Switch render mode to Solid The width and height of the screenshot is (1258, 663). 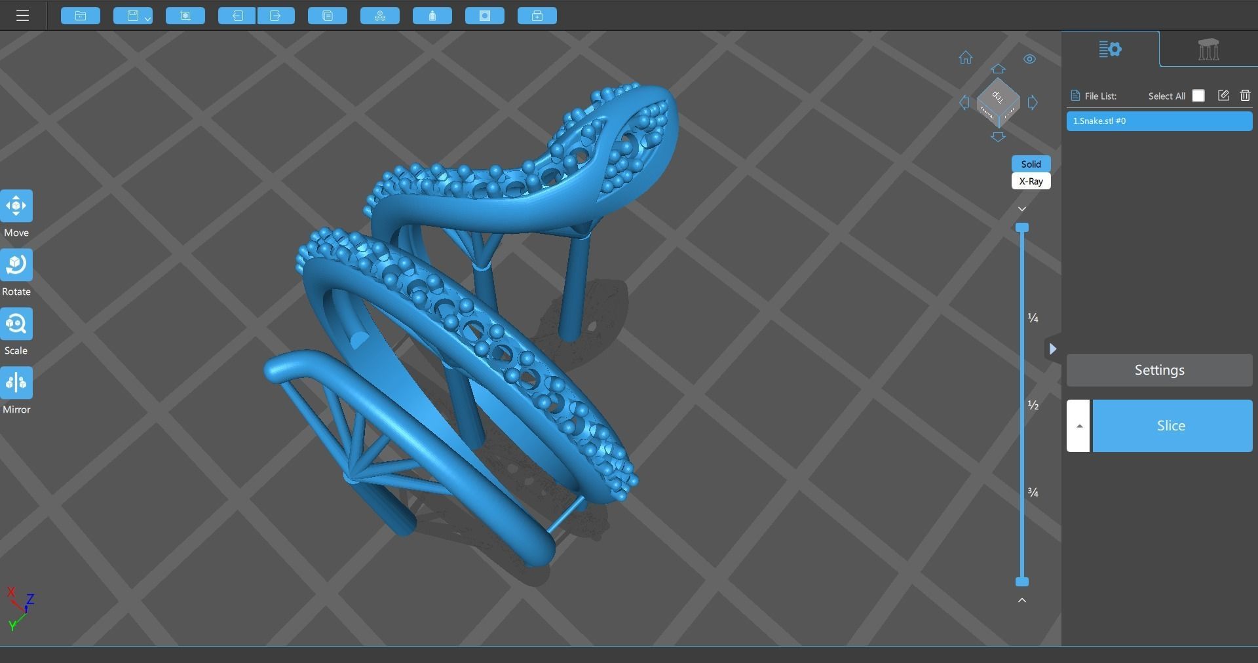point(1031,164)
